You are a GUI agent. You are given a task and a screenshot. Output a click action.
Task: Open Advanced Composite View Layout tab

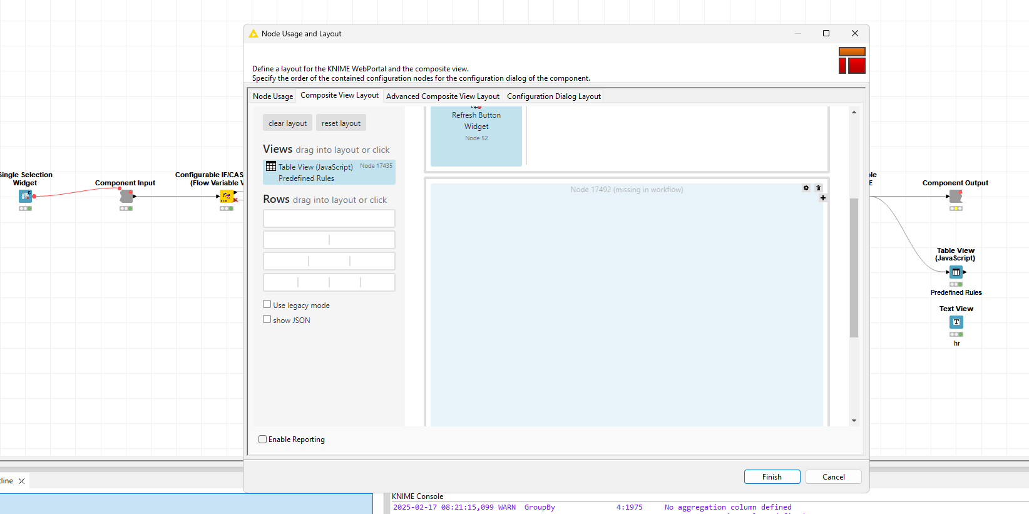click(x=443, y=96)
